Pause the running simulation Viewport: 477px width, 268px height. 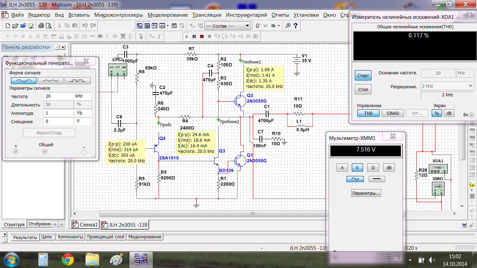coord(194,36)
